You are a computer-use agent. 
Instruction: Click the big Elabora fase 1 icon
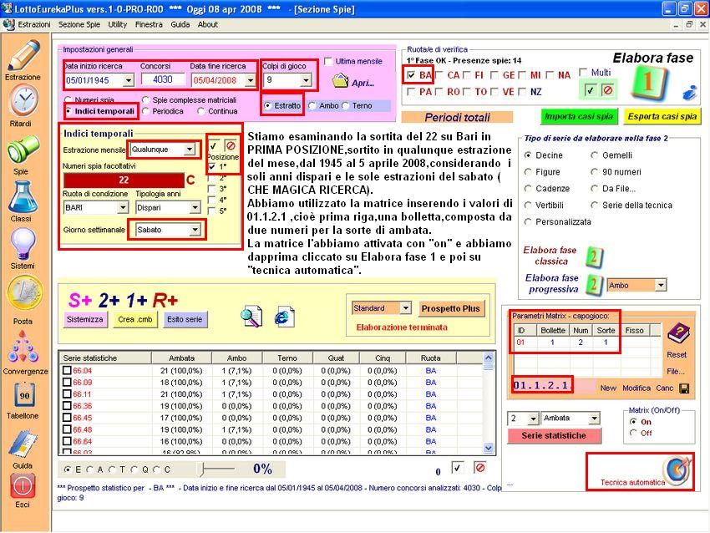650,83
